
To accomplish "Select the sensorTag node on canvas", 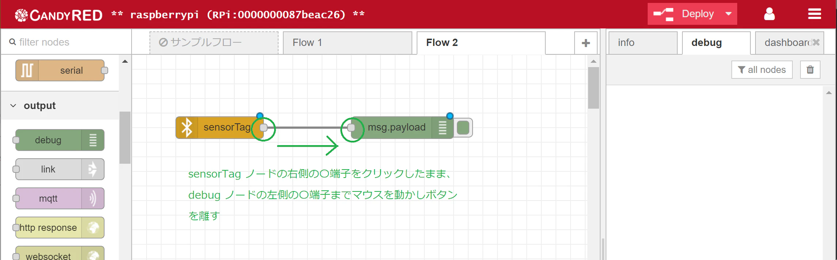I will pyautogui.click(x=220, y=127).
